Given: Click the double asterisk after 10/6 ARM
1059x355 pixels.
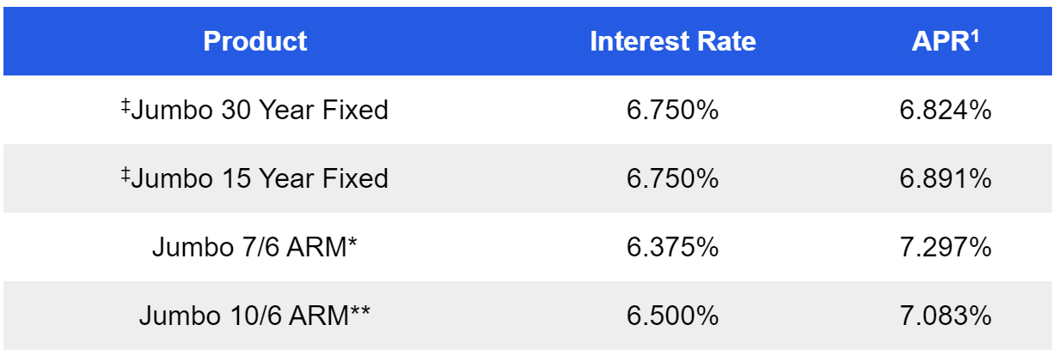Looking at the screenshot, I should (360, 312).
